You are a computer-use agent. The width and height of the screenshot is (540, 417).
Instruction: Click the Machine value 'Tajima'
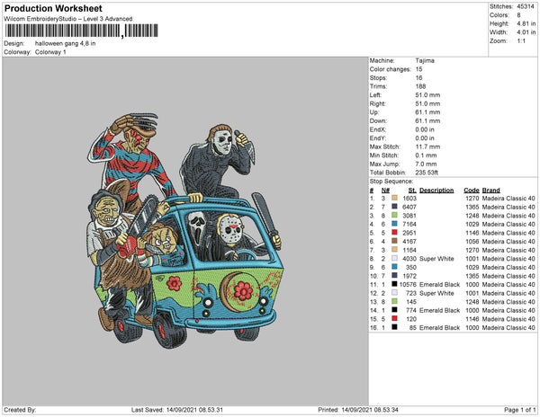[x=425, y=60]
